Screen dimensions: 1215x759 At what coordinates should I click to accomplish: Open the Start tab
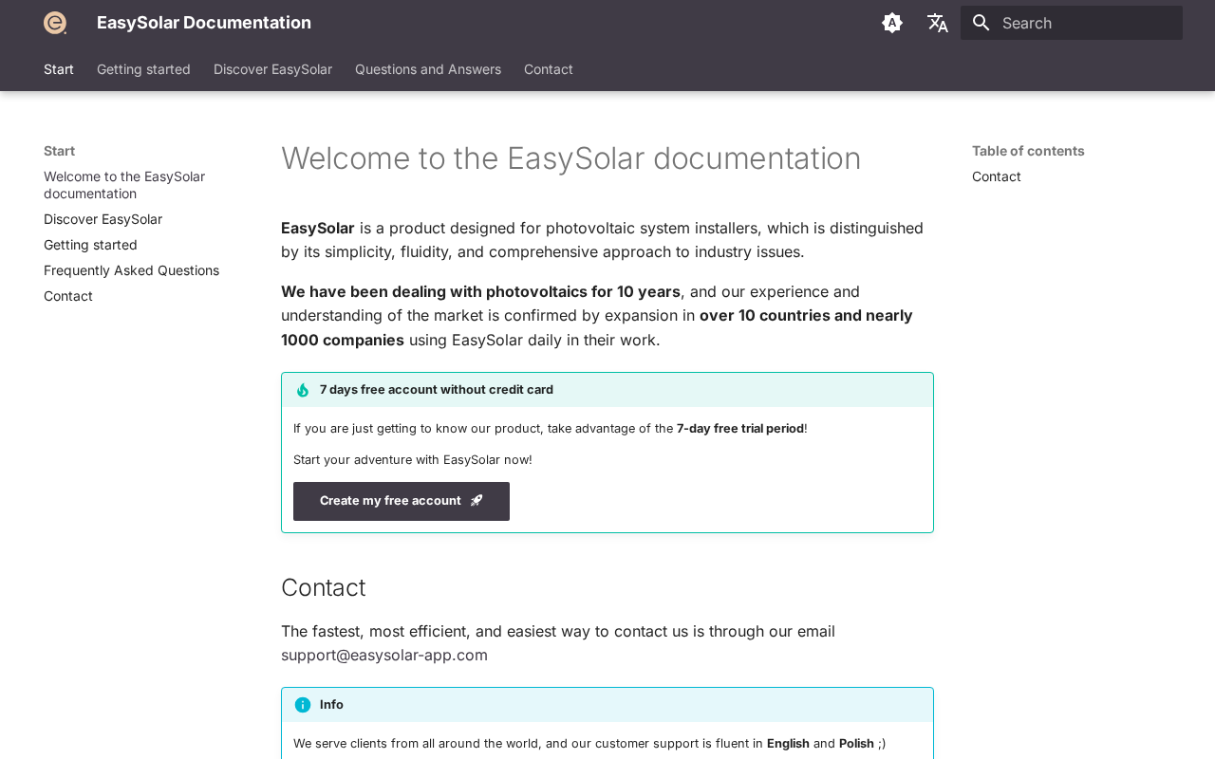[x=59, y=69]
